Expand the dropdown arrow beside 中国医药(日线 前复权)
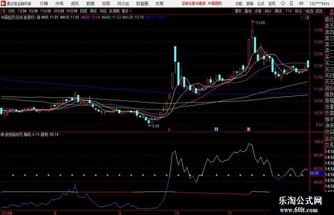The image size is (334, 215). (x=39, y=17)
